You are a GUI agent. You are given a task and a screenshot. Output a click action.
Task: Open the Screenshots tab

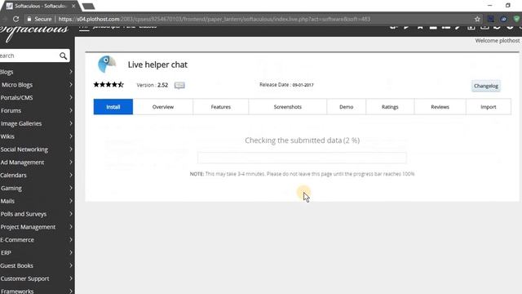tap(288, 107)
